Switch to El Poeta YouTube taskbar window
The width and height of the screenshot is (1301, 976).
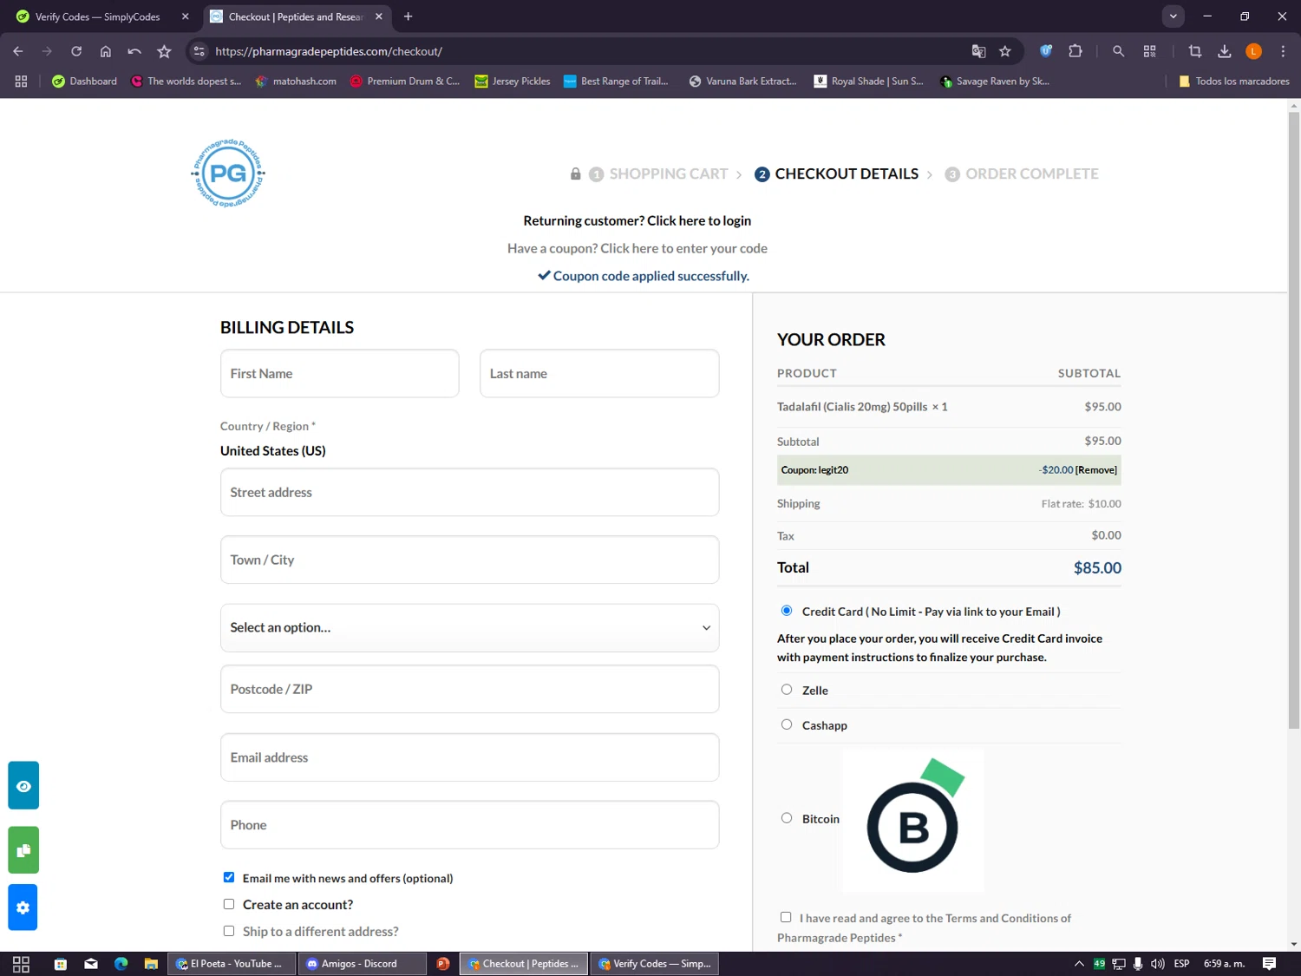point(230,964)
